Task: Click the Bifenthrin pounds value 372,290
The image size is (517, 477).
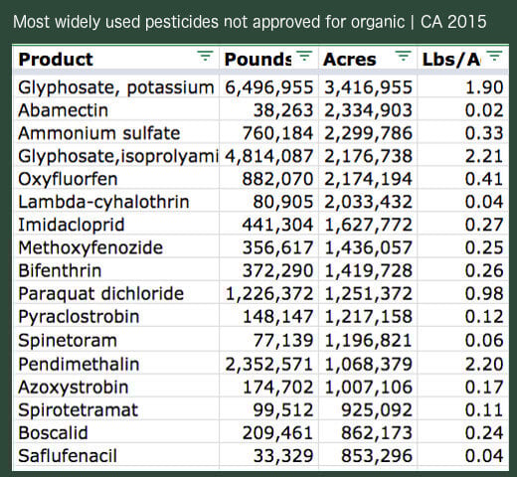Action: coord(277,270)
